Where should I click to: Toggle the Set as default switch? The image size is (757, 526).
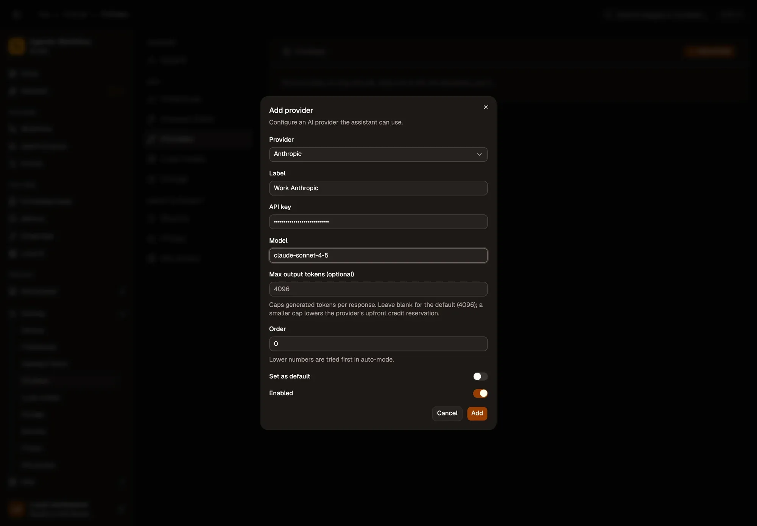pos(480,376)
